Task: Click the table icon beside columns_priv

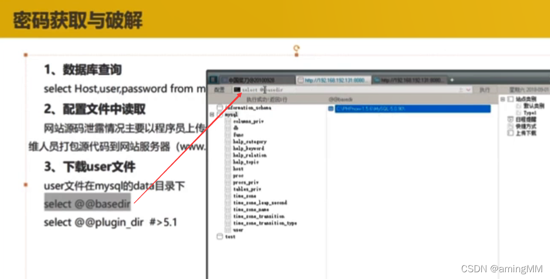Action: [228, 121]
